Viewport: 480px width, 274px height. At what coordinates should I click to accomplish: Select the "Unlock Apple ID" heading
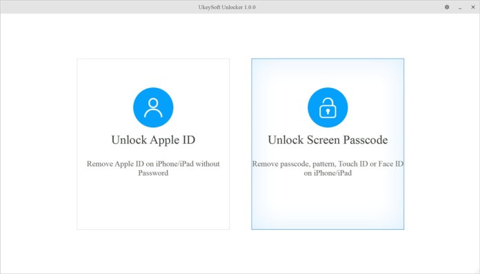(x=153, y=140)
